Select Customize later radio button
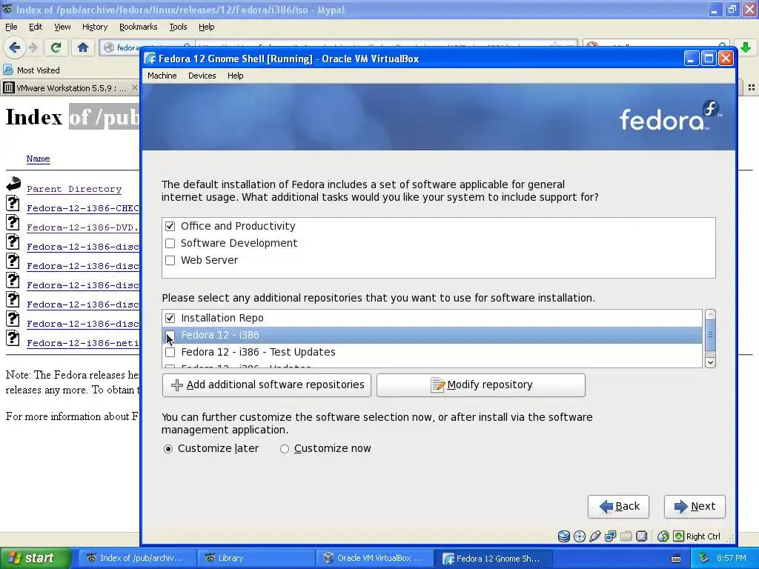Image resolution: width=759 pixels, height=569 pixels. 168,449
